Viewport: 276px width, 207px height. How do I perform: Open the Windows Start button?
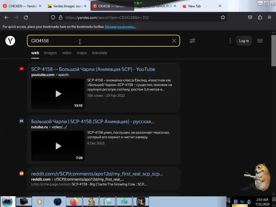7,202
